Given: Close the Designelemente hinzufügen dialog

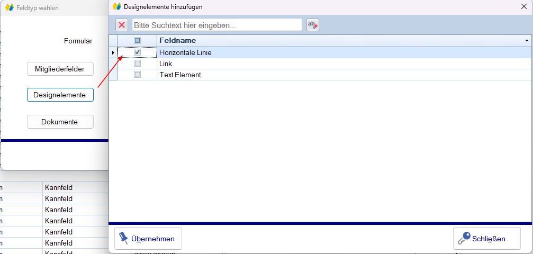Looking at the screenshot, I should point(523,7).
